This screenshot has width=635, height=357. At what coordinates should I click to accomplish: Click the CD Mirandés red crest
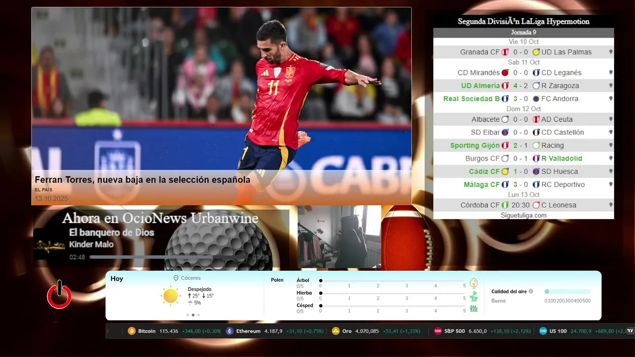[506, 73]
